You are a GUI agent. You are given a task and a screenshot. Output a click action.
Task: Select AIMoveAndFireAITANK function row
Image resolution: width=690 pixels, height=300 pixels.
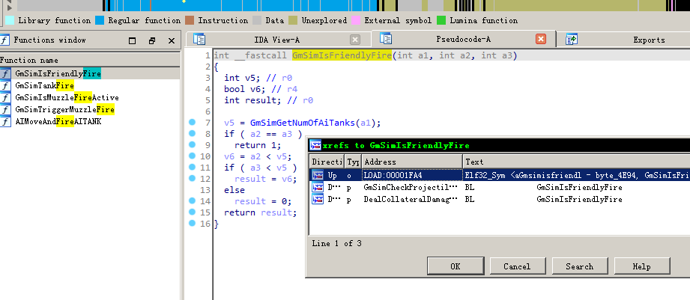[90, 122]
